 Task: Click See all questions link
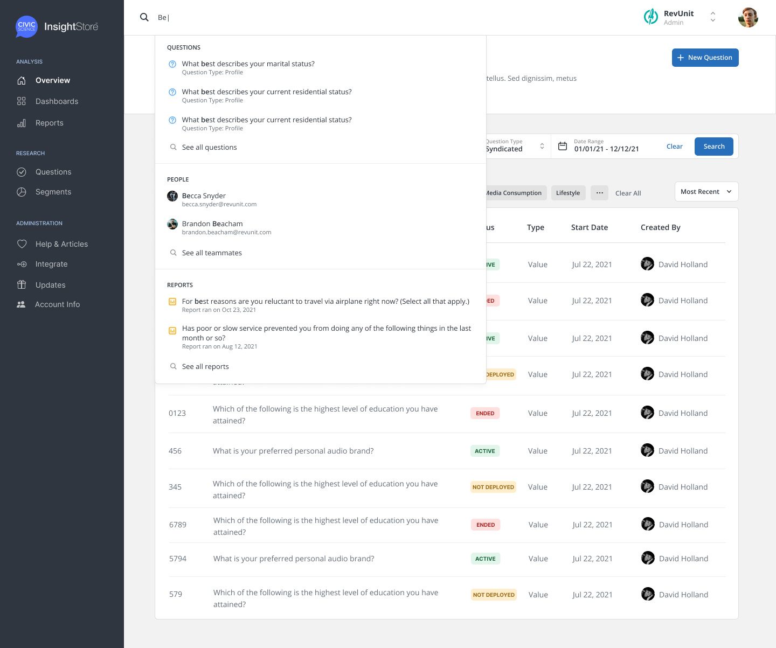[209, 147]
